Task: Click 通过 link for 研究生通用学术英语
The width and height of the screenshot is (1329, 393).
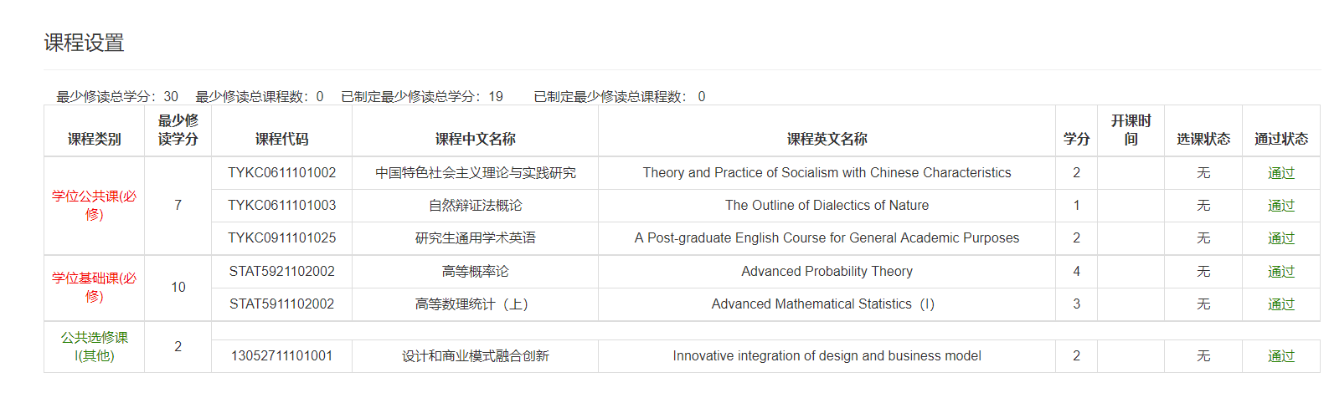Action: [x=1280, y=238]
